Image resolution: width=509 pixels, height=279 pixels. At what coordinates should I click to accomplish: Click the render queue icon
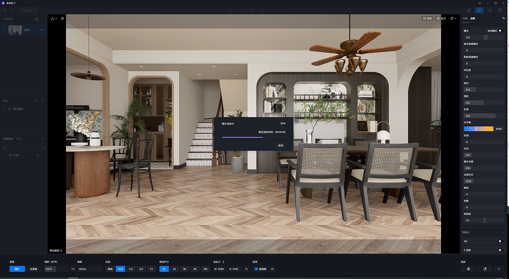pos(485,269)
